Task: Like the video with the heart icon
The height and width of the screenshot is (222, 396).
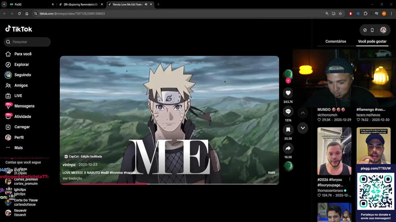Action: pyautogui.click(x=288, y=93)
